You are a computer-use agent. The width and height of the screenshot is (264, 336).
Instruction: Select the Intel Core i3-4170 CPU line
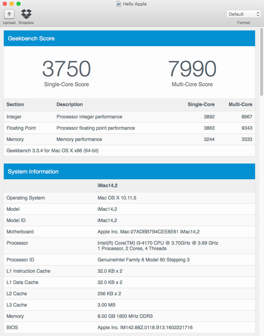pyautogui.click(x=158, y=243)
